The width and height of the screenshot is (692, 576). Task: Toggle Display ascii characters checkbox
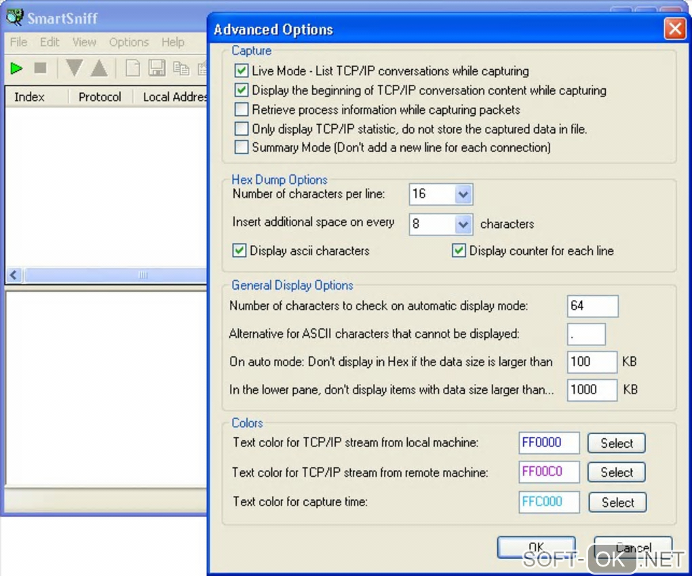239,251
